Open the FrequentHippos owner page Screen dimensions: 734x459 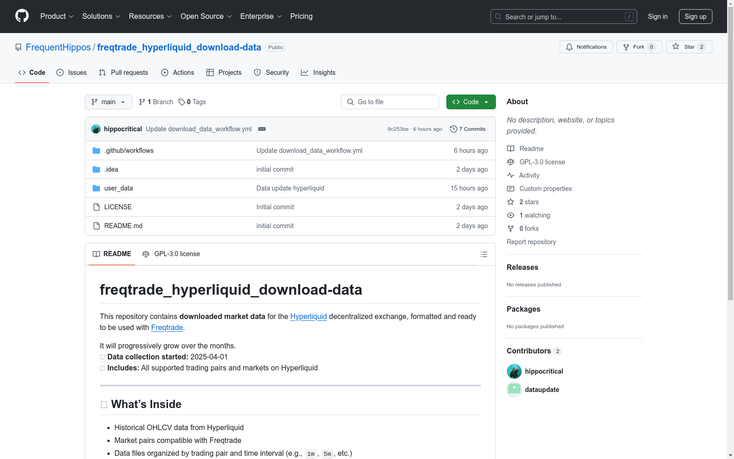[58, 47]
